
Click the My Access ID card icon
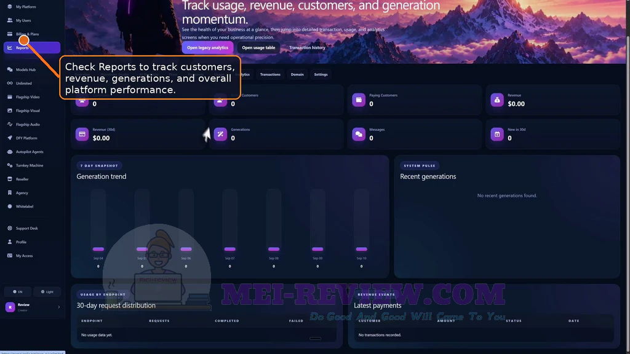[x=10, y=256]
